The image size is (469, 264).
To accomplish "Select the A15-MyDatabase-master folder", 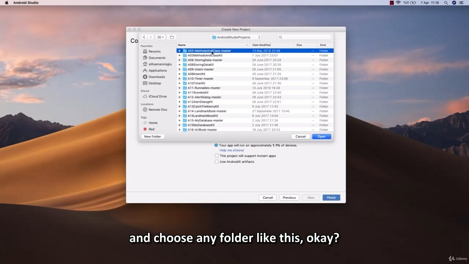I will [255, 121].
